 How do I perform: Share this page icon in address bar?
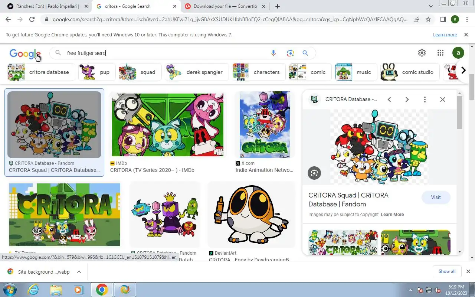[416, 19]
